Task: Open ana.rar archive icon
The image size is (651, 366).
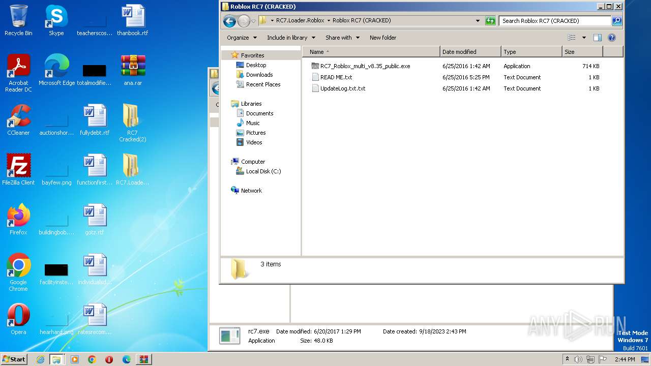Action: click(133, 70)
